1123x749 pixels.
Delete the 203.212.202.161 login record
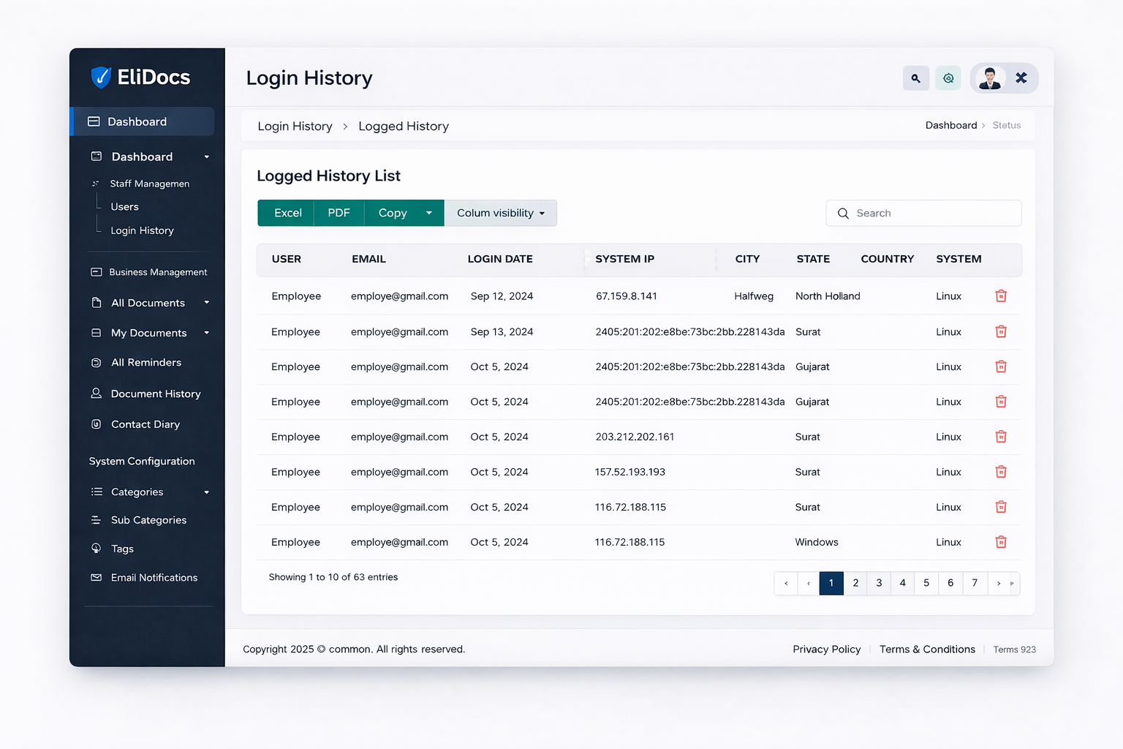click(x=1001, y=437)
